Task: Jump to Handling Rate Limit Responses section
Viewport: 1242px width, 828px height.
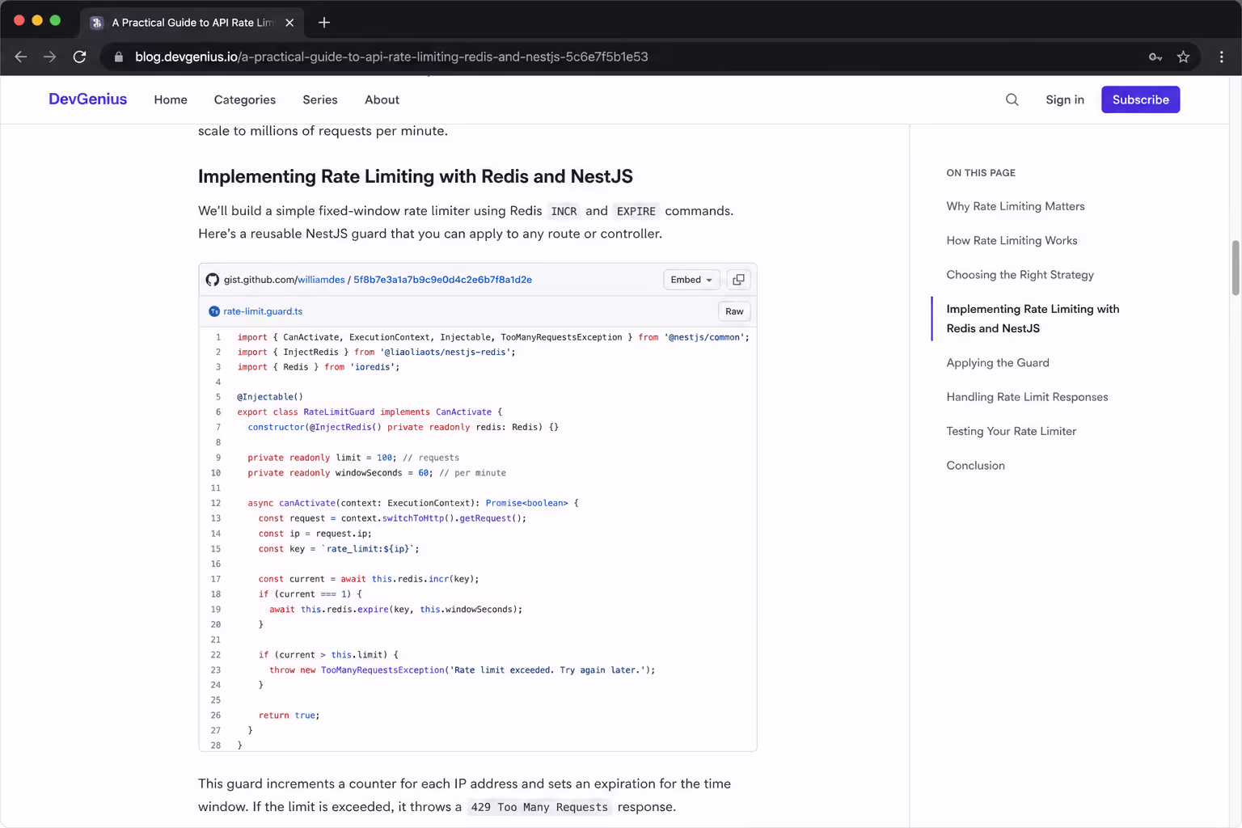Action: click(x=1027, y=397)
